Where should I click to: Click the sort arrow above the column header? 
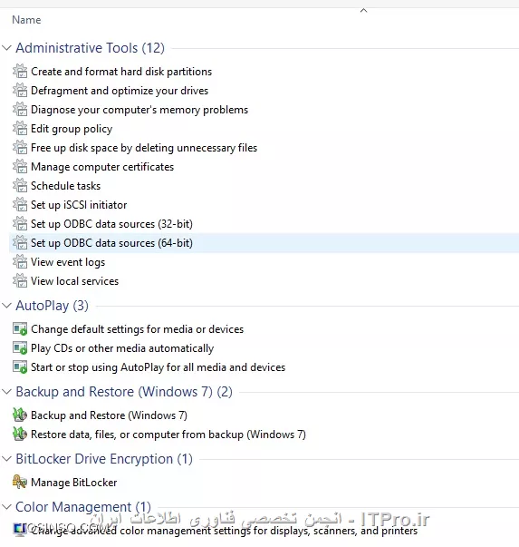(x=363, y=11)
